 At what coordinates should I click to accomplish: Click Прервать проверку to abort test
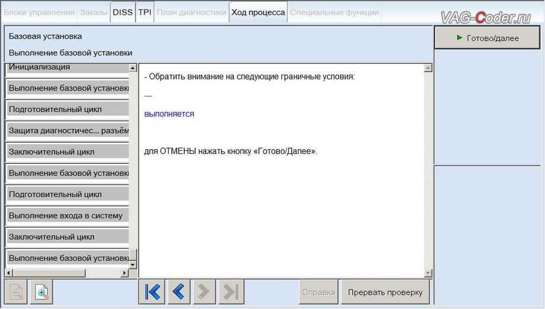tap(385, 292)
